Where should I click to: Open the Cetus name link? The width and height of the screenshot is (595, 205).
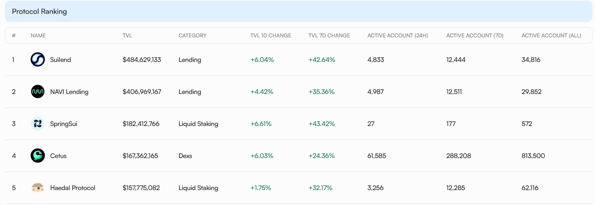58,156
